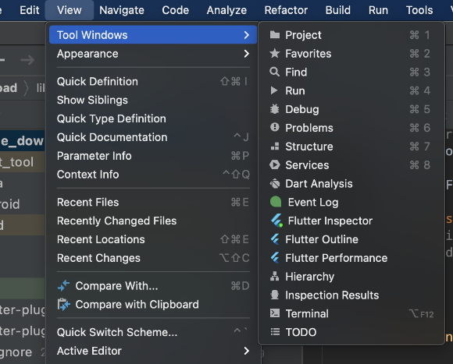Click the Project folder icon
Image resolution: width=453 pixels, height=364 pixels.
(274, 35)
